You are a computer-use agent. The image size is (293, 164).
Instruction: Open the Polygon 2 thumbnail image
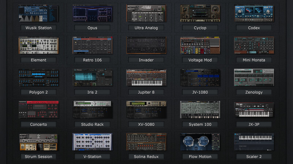(x=38, y=78)
